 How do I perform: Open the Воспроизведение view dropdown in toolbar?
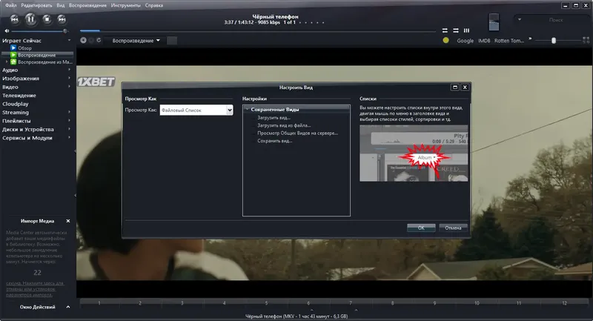coord(136,41)
